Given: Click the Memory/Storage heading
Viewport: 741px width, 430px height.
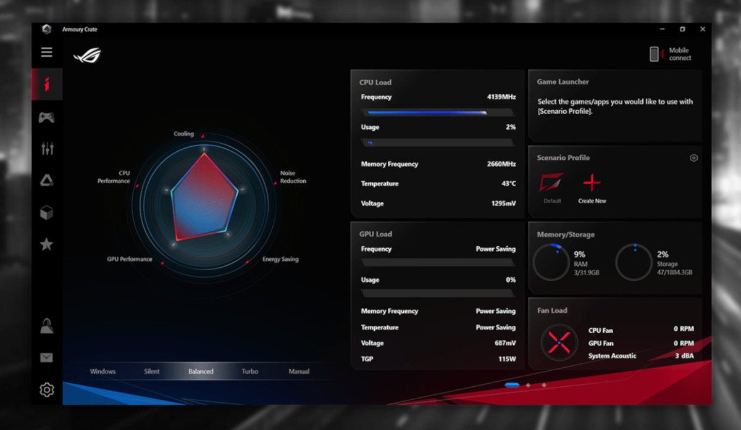Looking at the screenshot, I should click(x=566, y=234).
